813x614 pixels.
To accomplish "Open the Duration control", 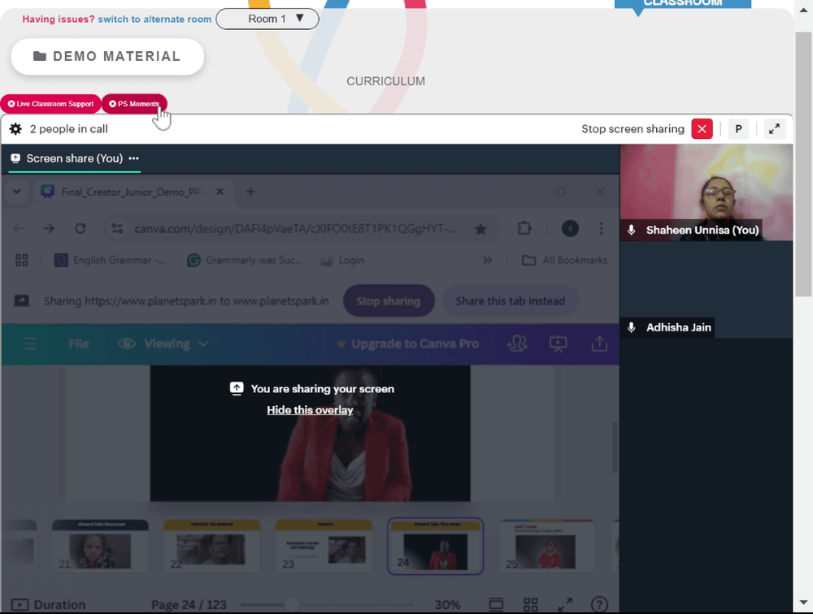I will (x=48, y=605).
